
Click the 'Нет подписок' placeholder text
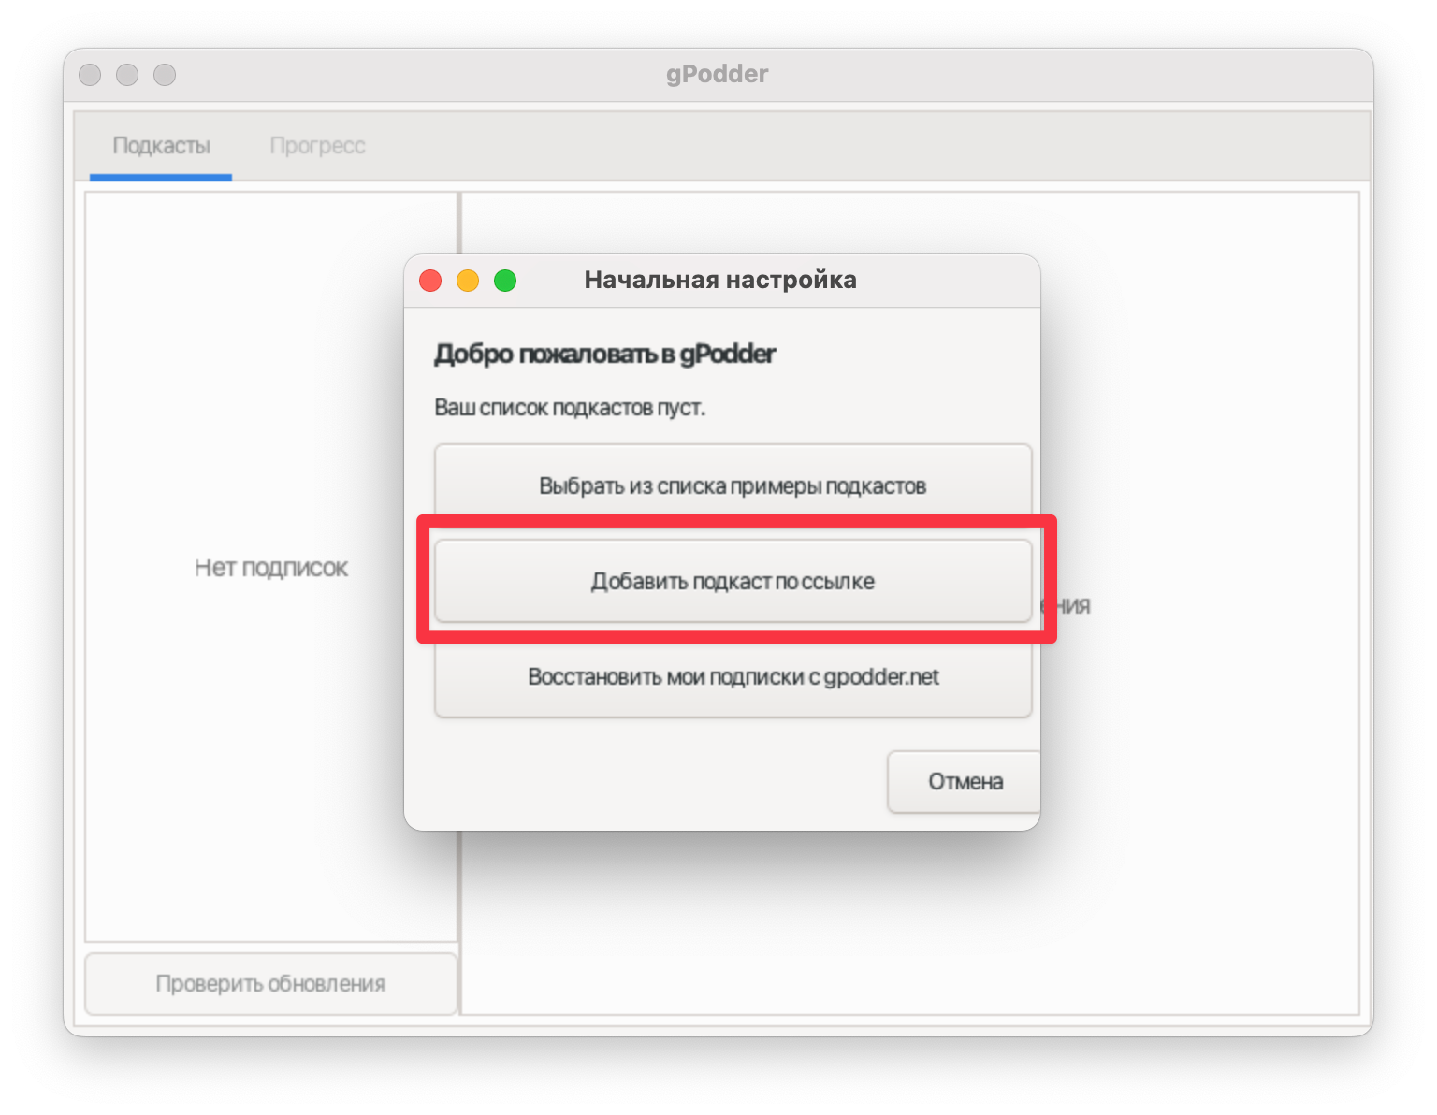(x=271, y=568)
